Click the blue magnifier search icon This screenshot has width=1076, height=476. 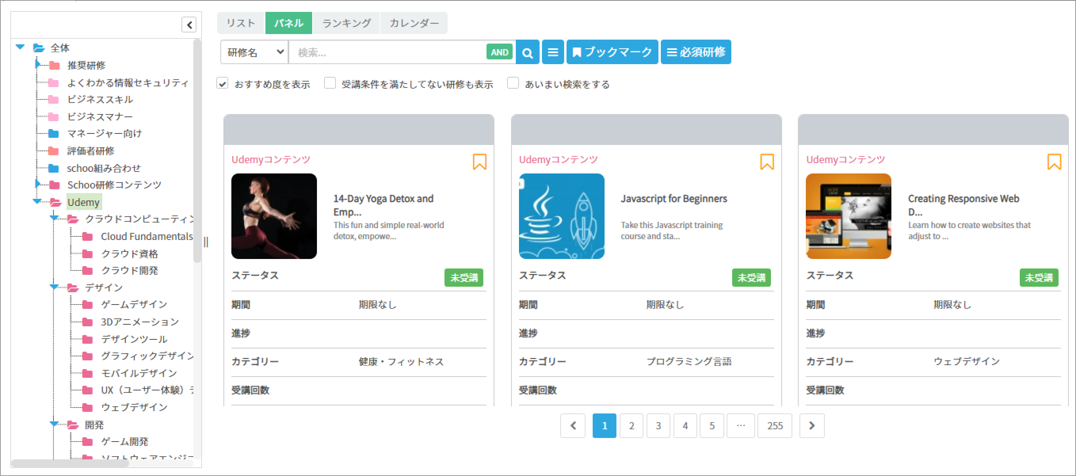527,53
